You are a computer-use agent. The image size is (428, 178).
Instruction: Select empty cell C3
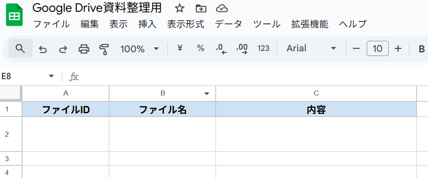tap(316, 159)
